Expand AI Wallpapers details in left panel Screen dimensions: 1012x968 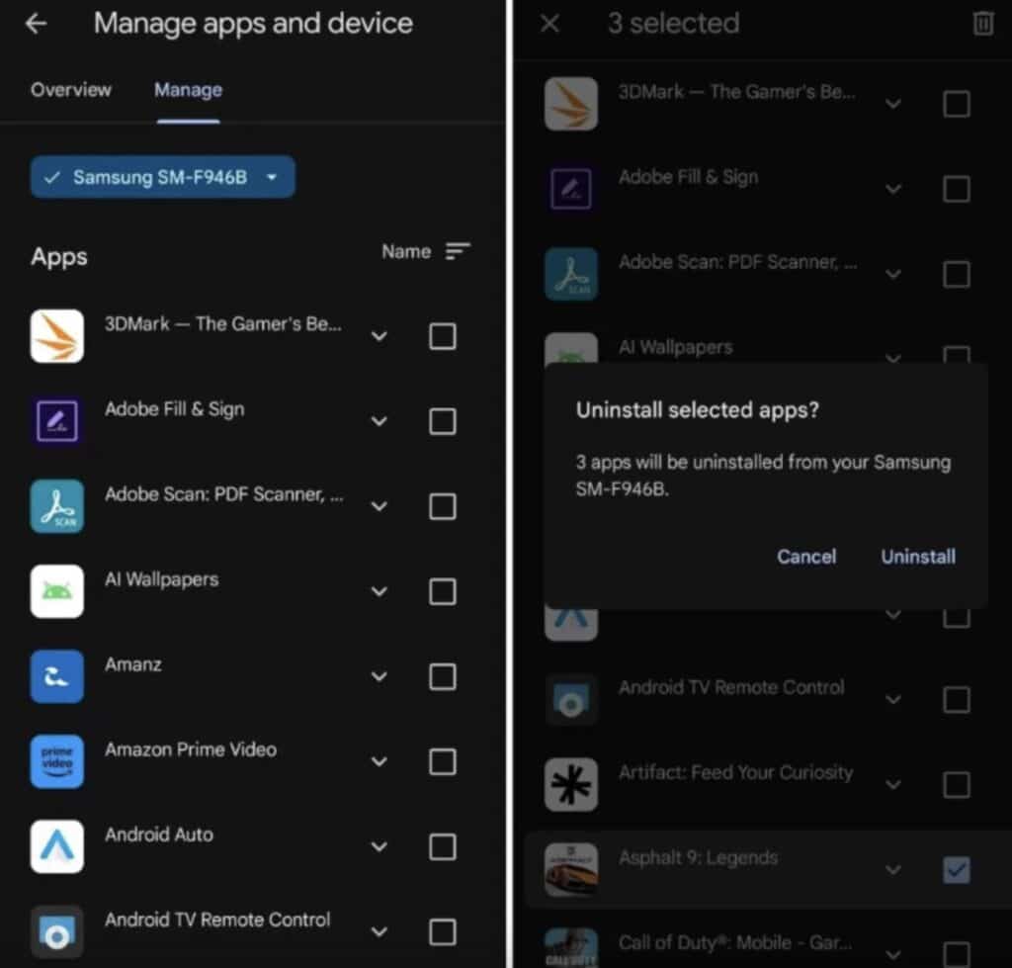click(379, 591)
